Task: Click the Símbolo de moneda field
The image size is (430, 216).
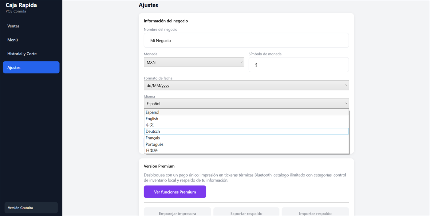Action: 299,65
